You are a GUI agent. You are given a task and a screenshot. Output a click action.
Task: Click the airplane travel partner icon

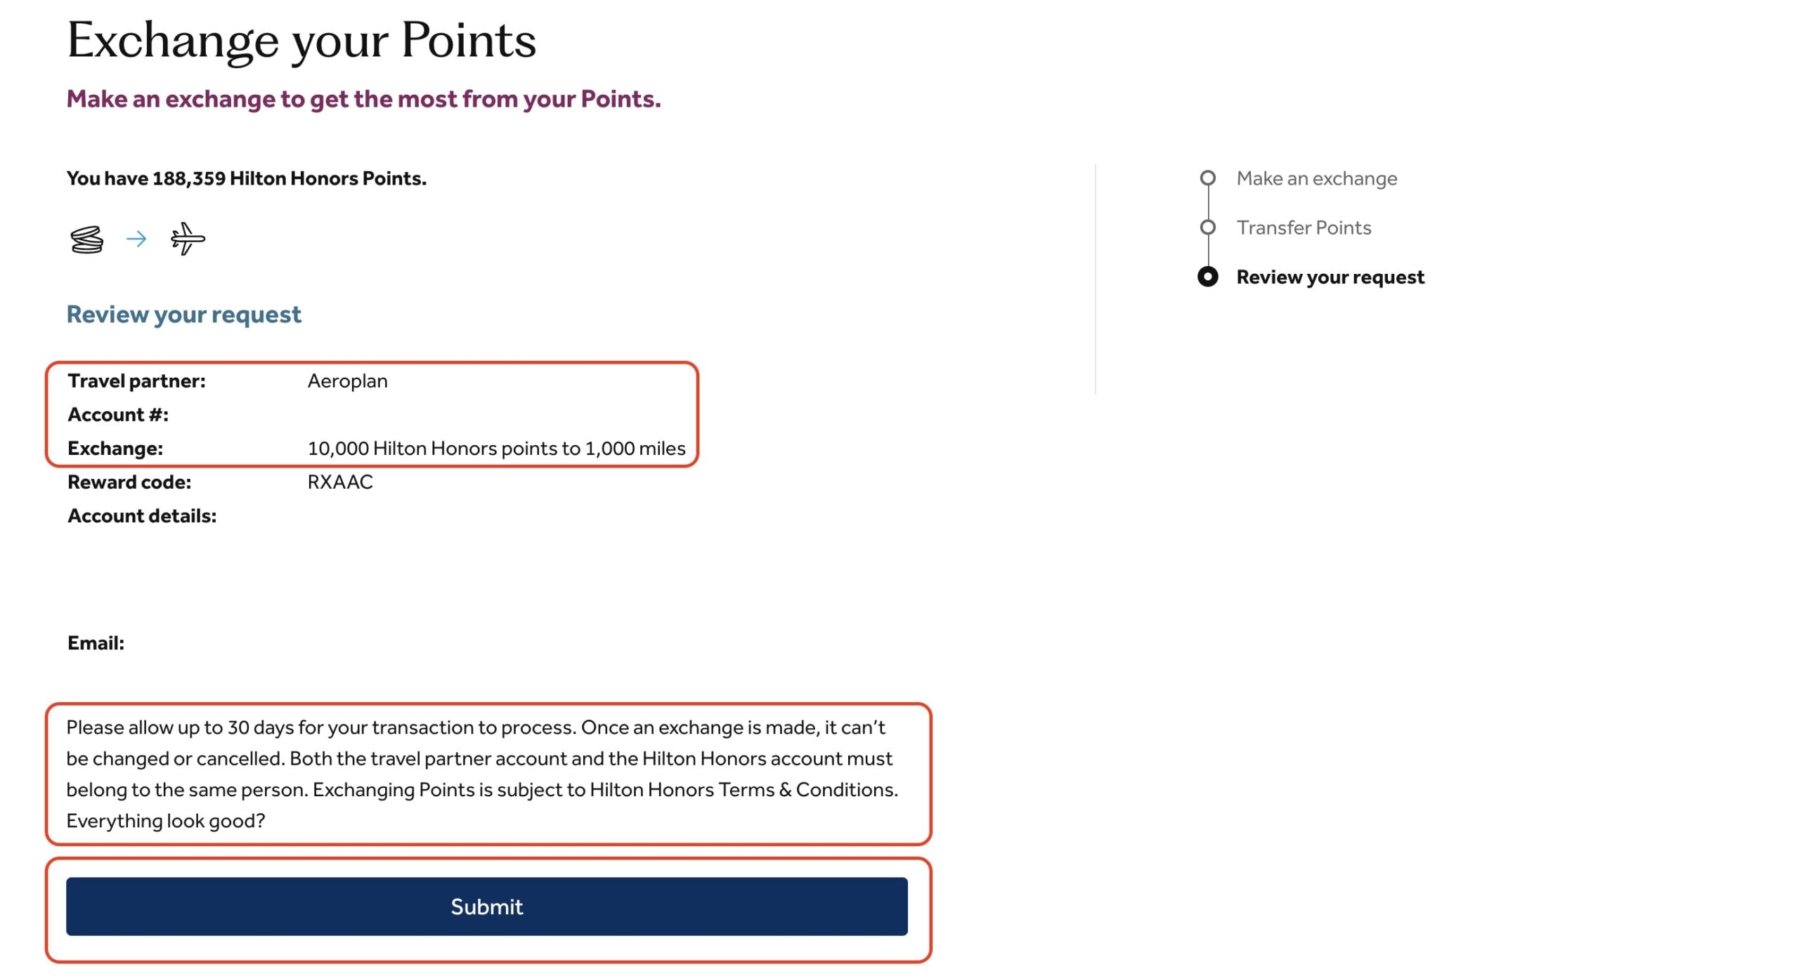pyautogui.click(x=187, y=239)
